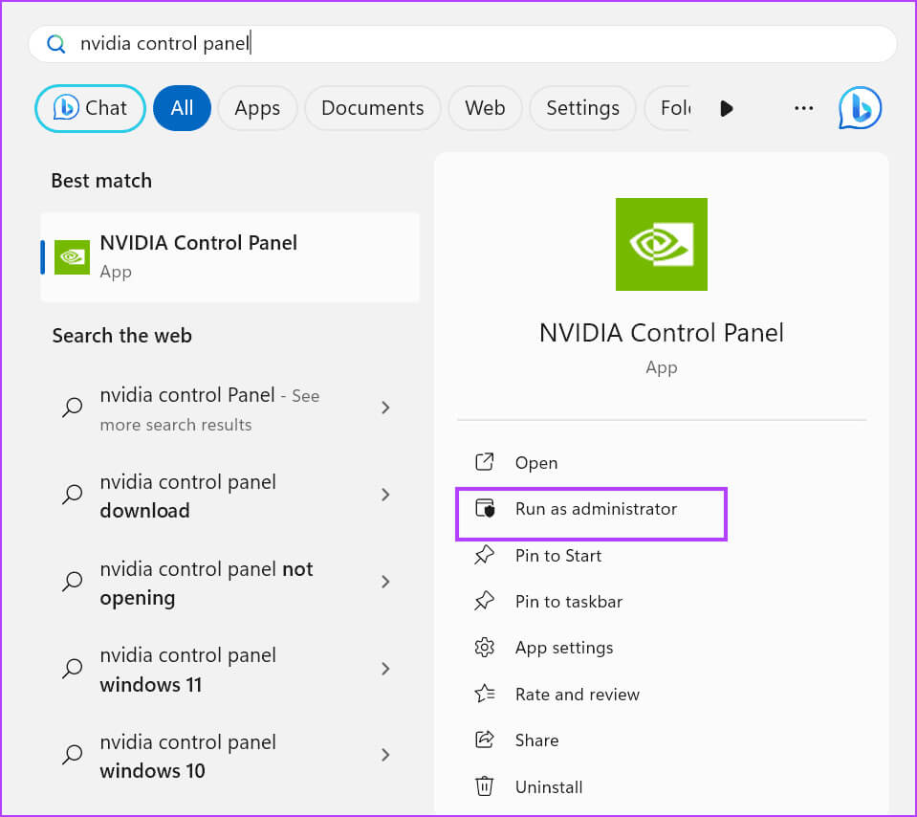Select the partially shown Folders filter tab
This screenshot has width=917, height=817.
tap(667, 108)
